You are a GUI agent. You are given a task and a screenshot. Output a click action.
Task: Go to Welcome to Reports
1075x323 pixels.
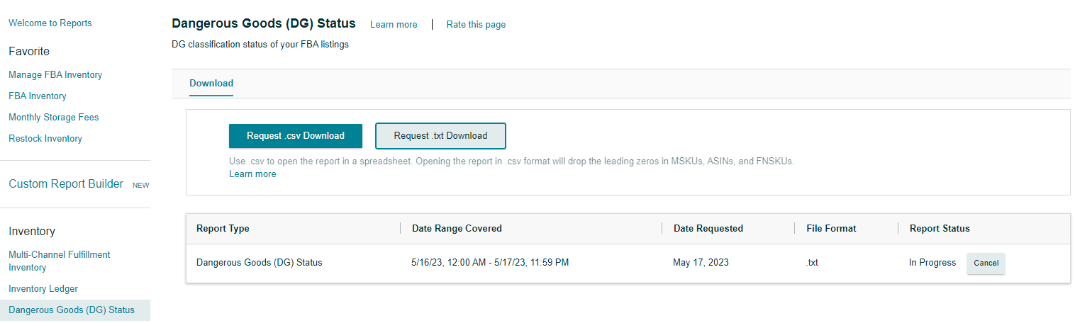[x=50, y=23]
